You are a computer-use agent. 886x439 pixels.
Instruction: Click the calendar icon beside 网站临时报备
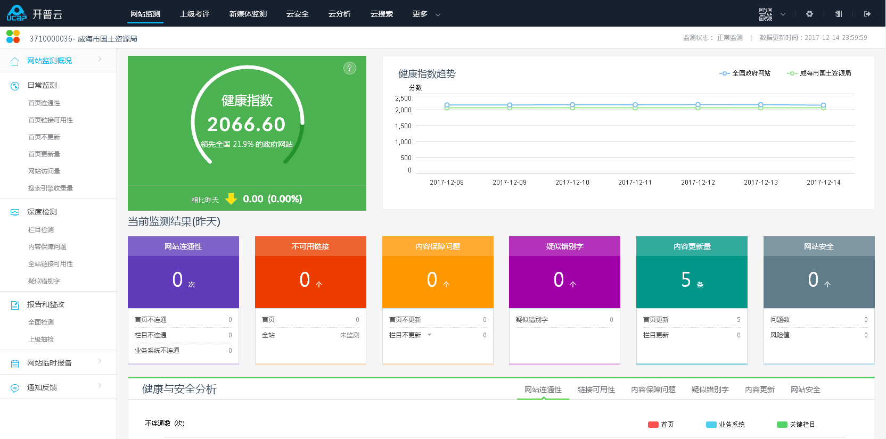tap(15, 363)
